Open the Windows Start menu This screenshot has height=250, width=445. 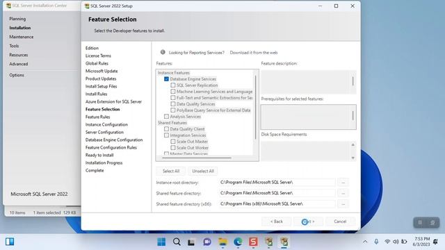pyautogui.click(x=161, y=242)
